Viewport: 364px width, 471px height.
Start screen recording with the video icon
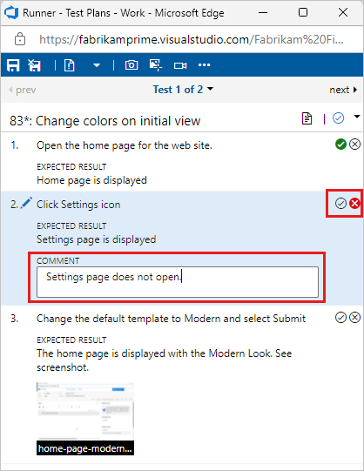coord(180,65)
